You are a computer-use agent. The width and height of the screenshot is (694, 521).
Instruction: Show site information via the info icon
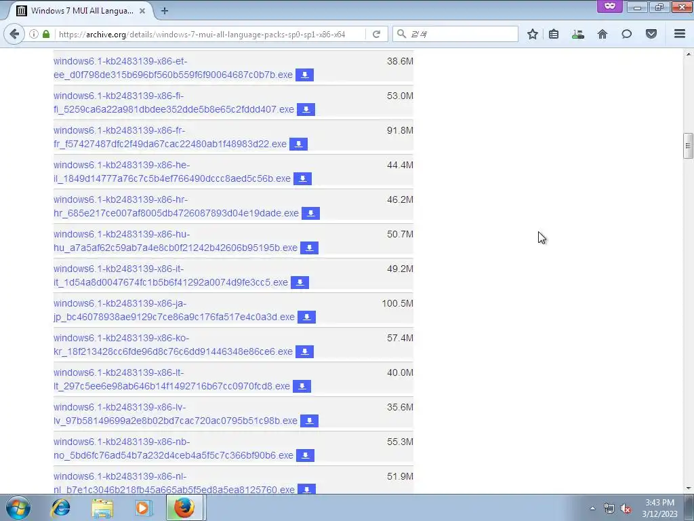coord(34,34)
